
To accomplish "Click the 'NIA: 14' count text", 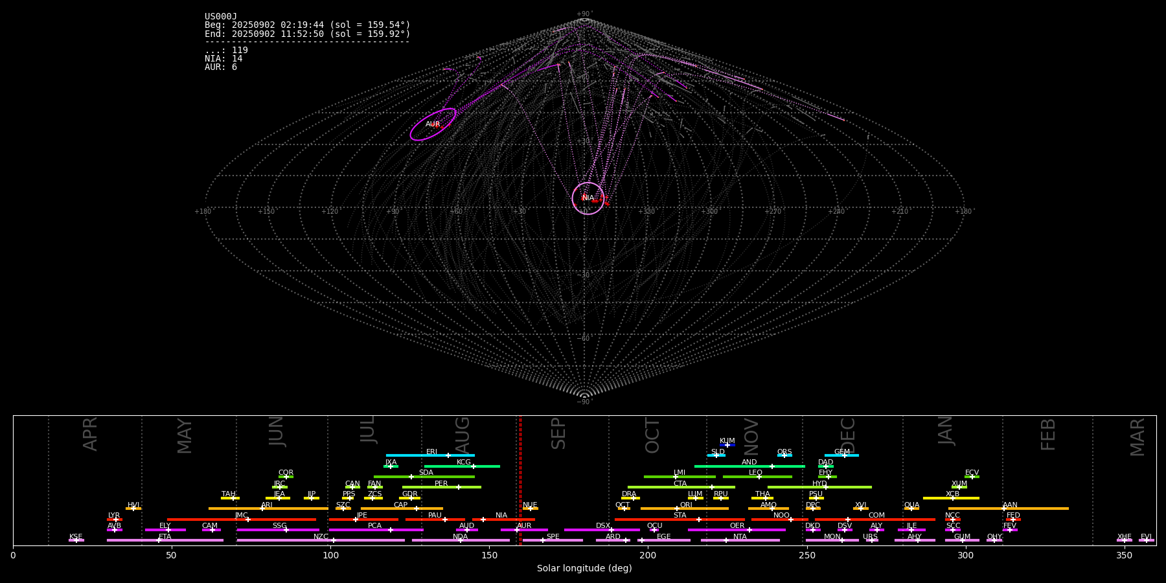I will coord(223,58).
